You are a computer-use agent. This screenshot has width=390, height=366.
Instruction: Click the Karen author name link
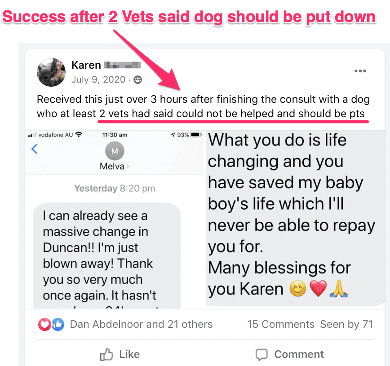click(x=86, y=65)
